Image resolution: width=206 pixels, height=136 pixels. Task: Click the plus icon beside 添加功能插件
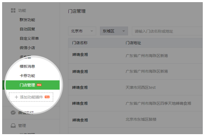(x=16, y=97)
